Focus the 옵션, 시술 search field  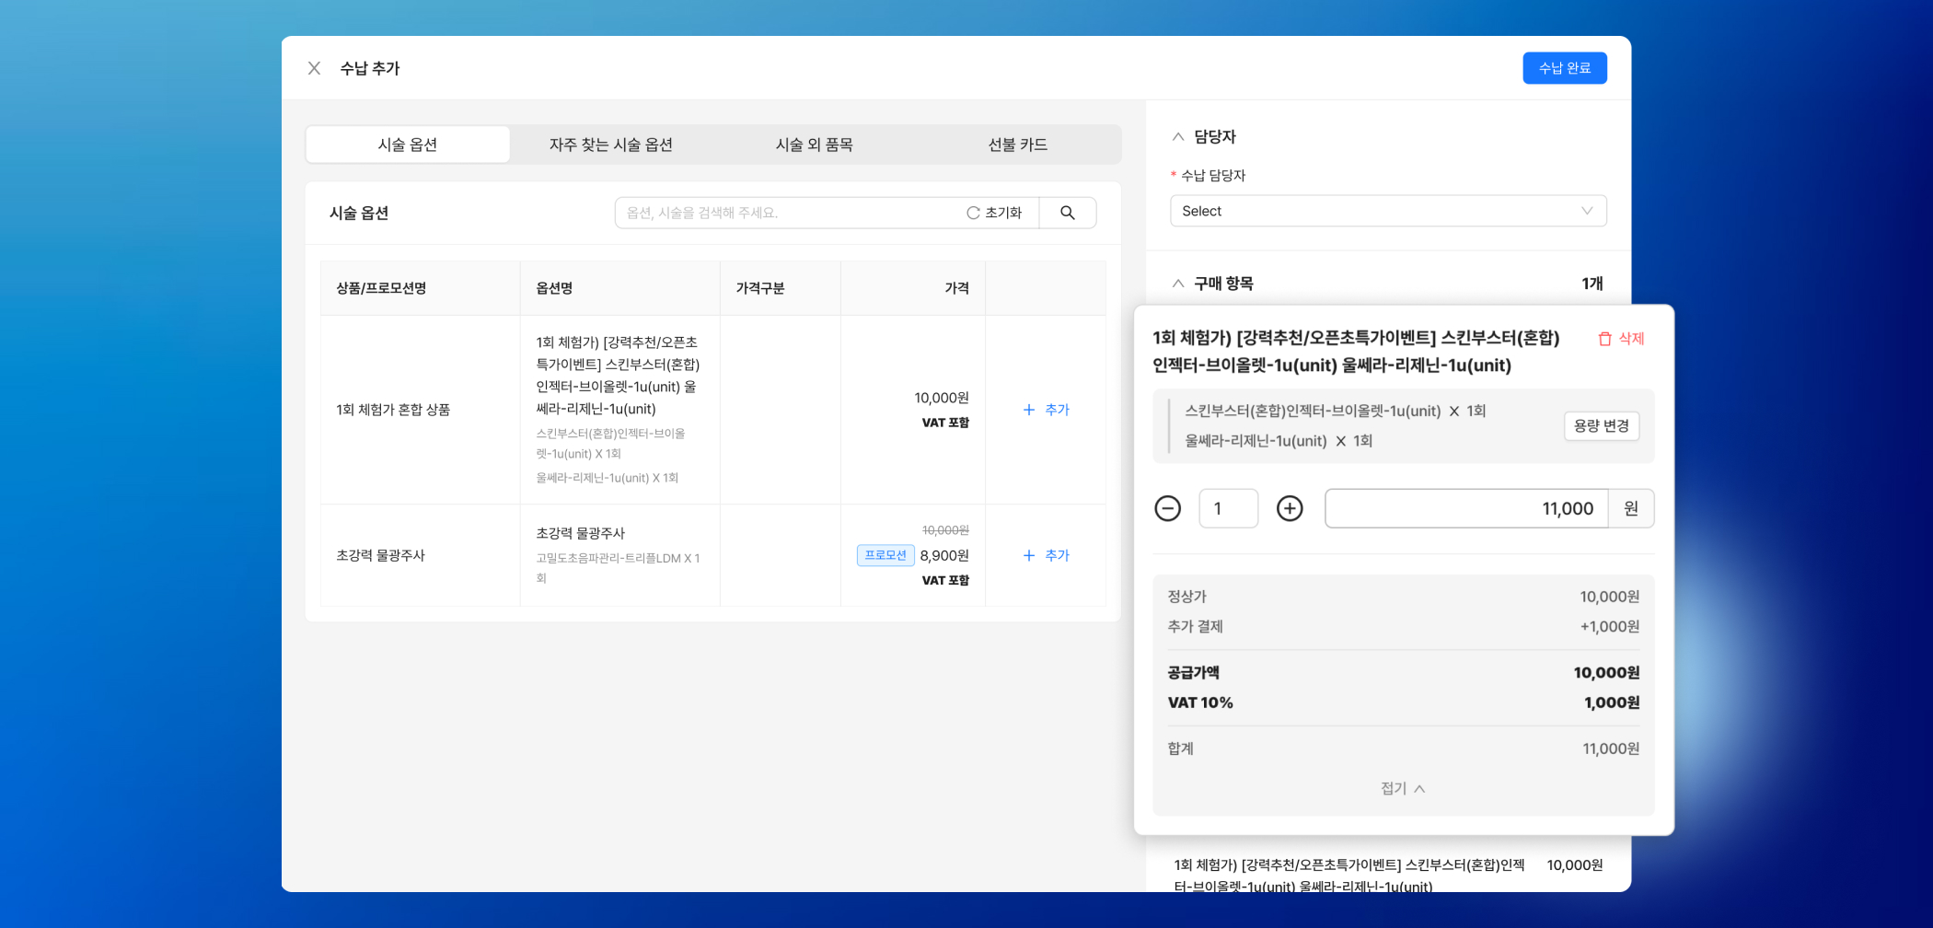click(x=787, y=213)
